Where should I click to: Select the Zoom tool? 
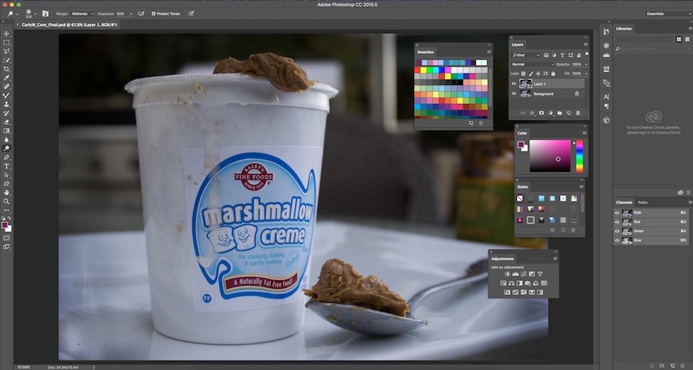[x=6, y=202]
